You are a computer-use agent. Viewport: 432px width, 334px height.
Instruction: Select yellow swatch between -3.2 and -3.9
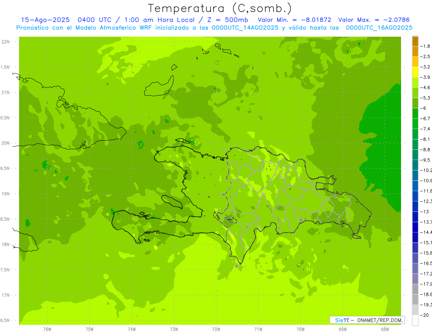pyautogui.click(x=415, y=72)
